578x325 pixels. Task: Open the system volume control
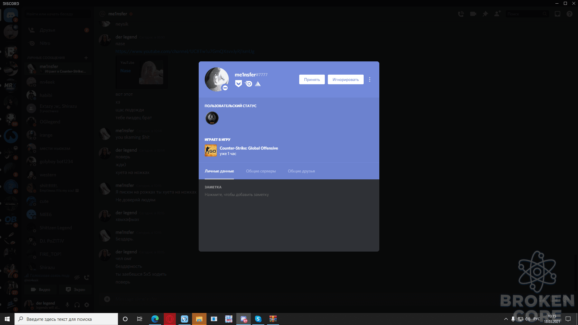coord(528,319)
